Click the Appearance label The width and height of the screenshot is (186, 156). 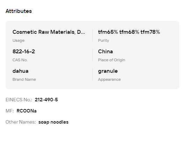point(109,79)
